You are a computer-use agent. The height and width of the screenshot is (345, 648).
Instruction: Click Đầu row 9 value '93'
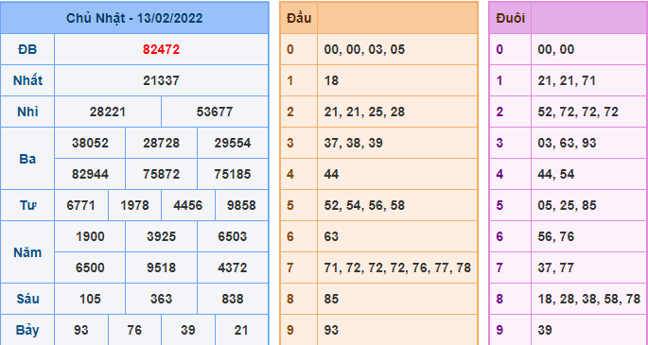pos(331,330)
